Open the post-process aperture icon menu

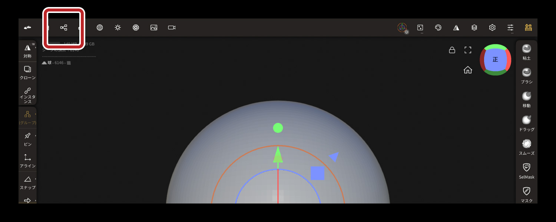[x=136, y=28]
